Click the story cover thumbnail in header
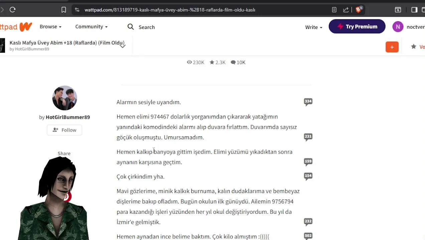 click(x=2, y=46)
